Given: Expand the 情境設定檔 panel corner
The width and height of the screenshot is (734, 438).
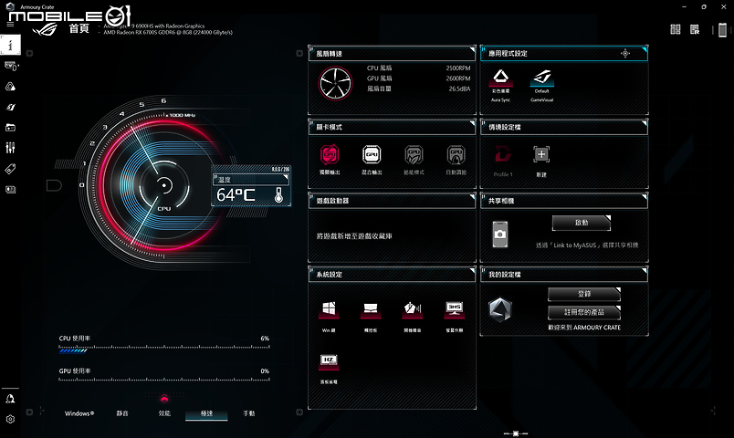Looking at the screenshot, I should coord(645,123).
